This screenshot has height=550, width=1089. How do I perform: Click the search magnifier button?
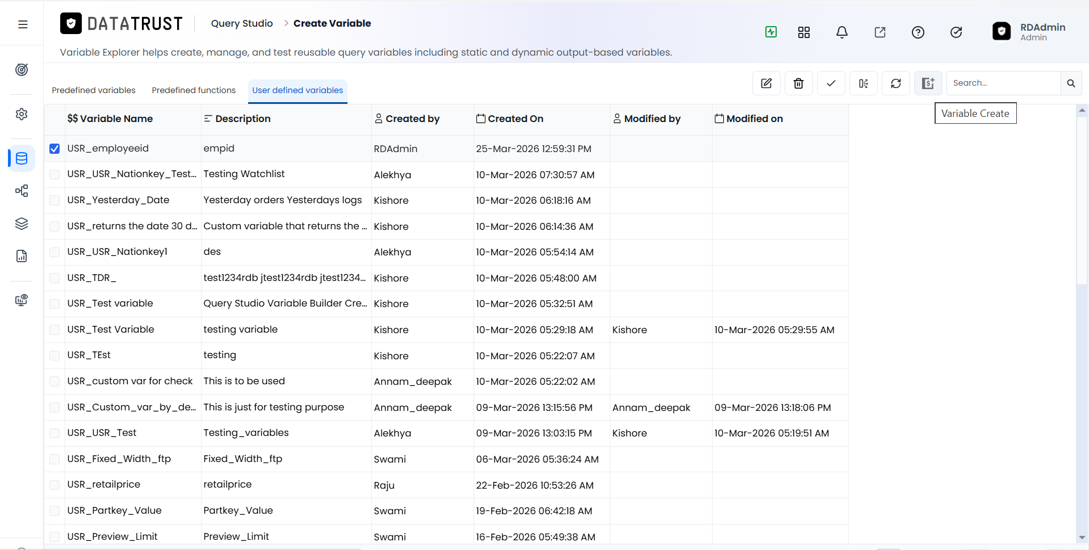click(1071, 83)
